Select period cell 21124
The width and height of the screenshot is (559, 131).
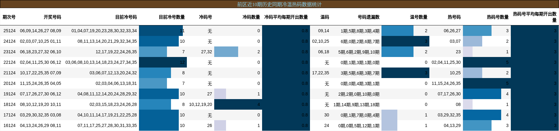(9, 73)
